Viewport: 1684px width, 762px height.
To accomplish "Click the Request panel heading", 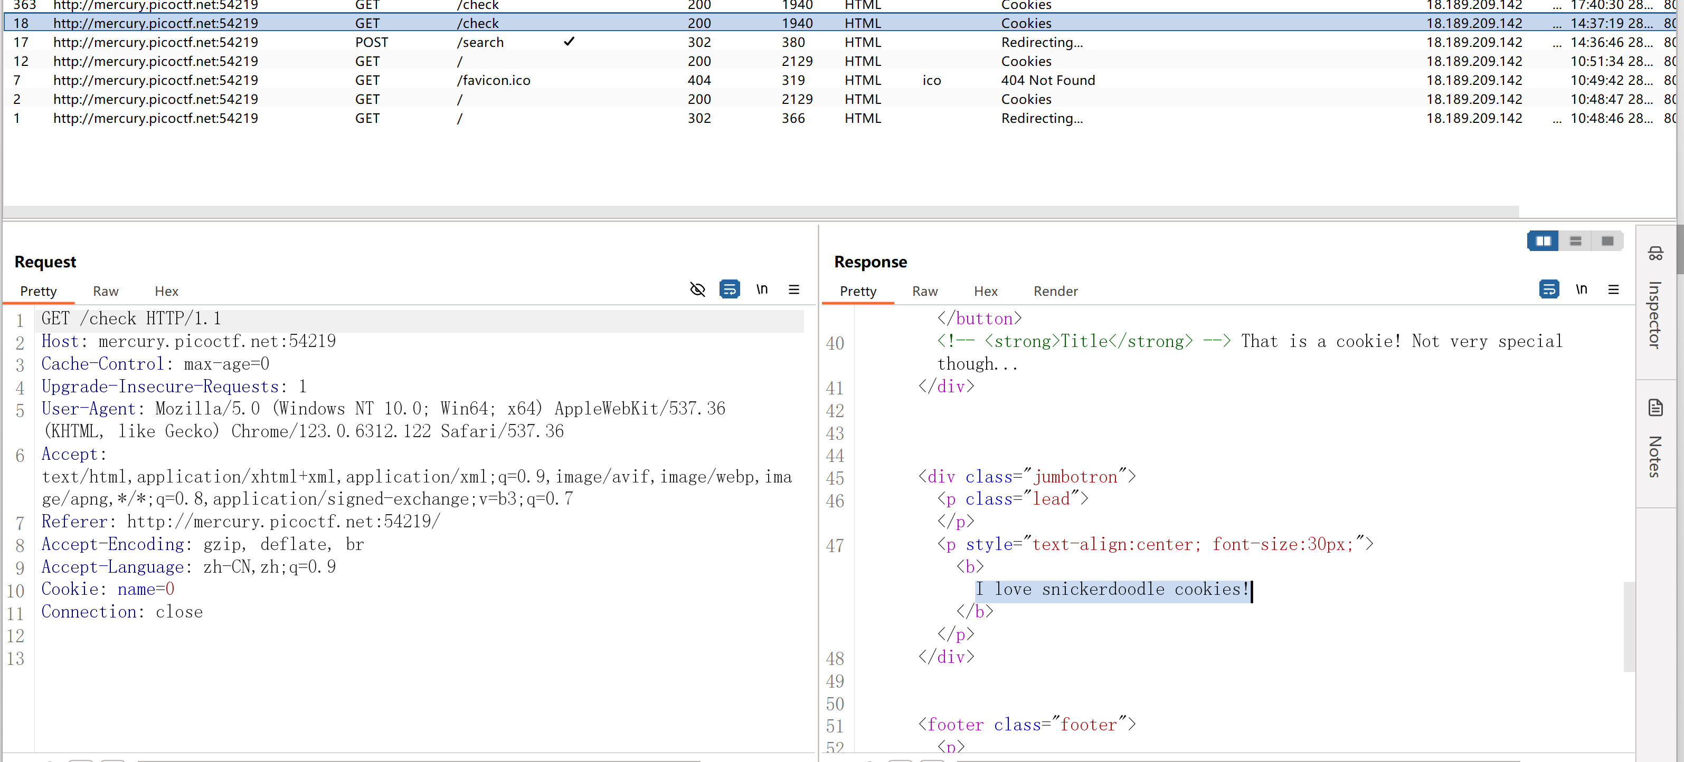I will pyautogui.click(x=45, y=262).
